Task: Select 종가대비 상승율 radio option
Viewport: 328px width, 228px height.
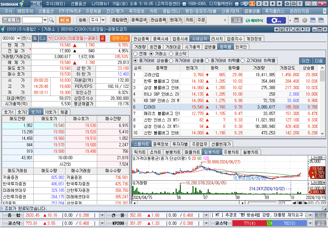Action: [135, 61]
